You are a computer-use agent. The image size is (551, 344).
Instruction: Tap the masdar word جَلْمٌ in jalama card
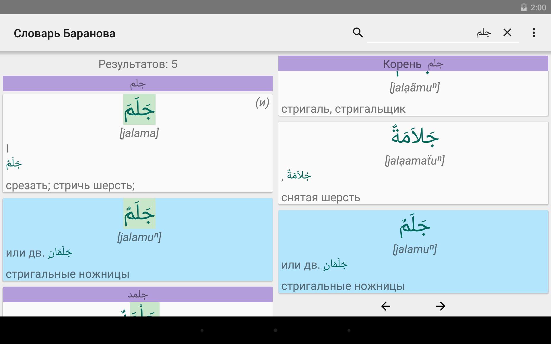click(14, 164)
